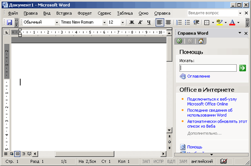Align text to the left

[x=160, y=23]
